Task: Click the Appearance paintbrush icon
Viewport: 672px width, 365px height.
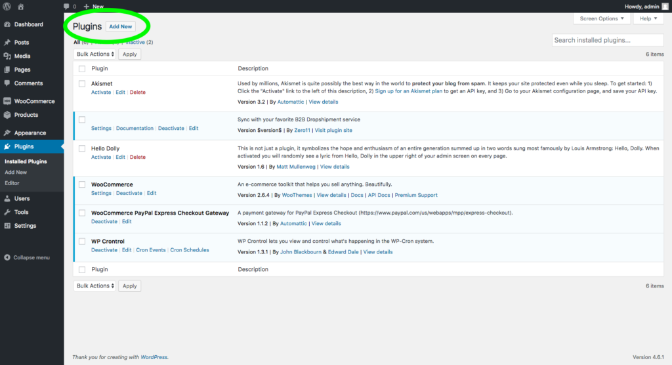Action: point(7,133)
